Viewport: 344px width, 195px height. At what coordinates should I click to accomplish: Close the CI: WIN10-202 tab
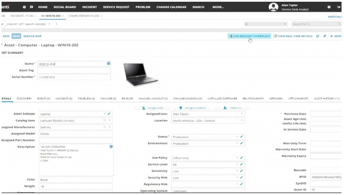coord(63,16)
